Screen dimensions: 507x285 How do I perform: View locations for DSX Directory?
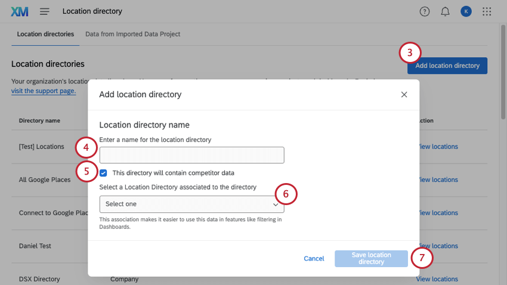[437, 279]
